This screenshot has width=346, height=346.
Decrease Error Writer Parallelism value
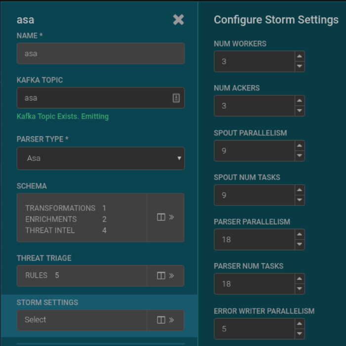coord(300,334)
